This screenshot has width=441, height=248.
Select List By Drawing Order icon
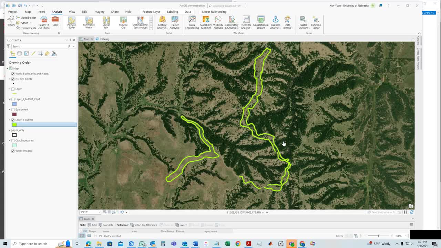pyautogui.click(x=12, y=53)
